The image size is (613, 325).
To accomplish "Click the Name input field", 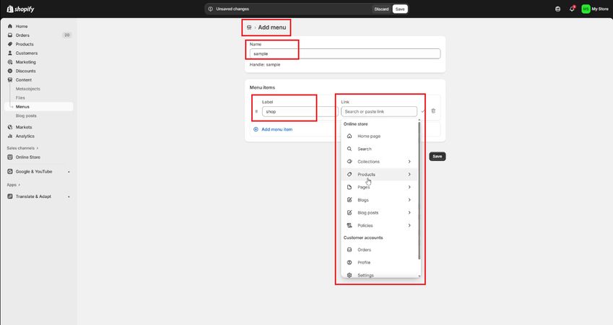I will (x=345, y=53).
